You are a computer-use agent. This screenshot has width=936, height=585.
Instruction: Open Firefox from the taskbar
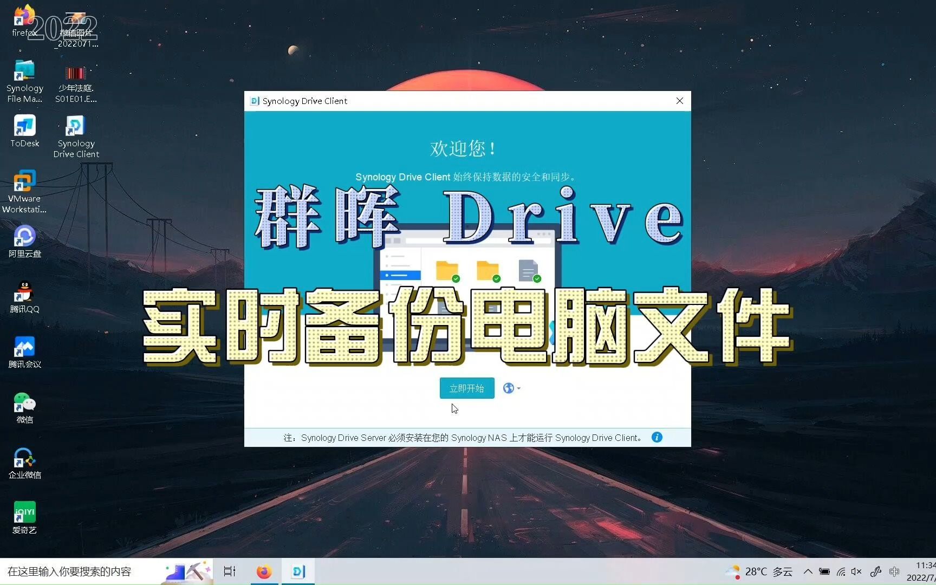coord(264,571)
